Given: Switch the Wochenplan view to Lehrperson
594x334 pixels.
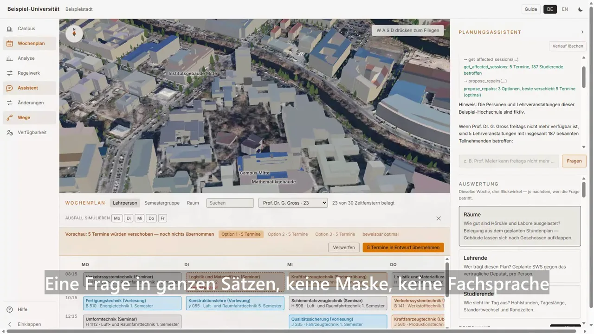Looking at the screenshot, I should pyautogui.click(x=125, y=203).
